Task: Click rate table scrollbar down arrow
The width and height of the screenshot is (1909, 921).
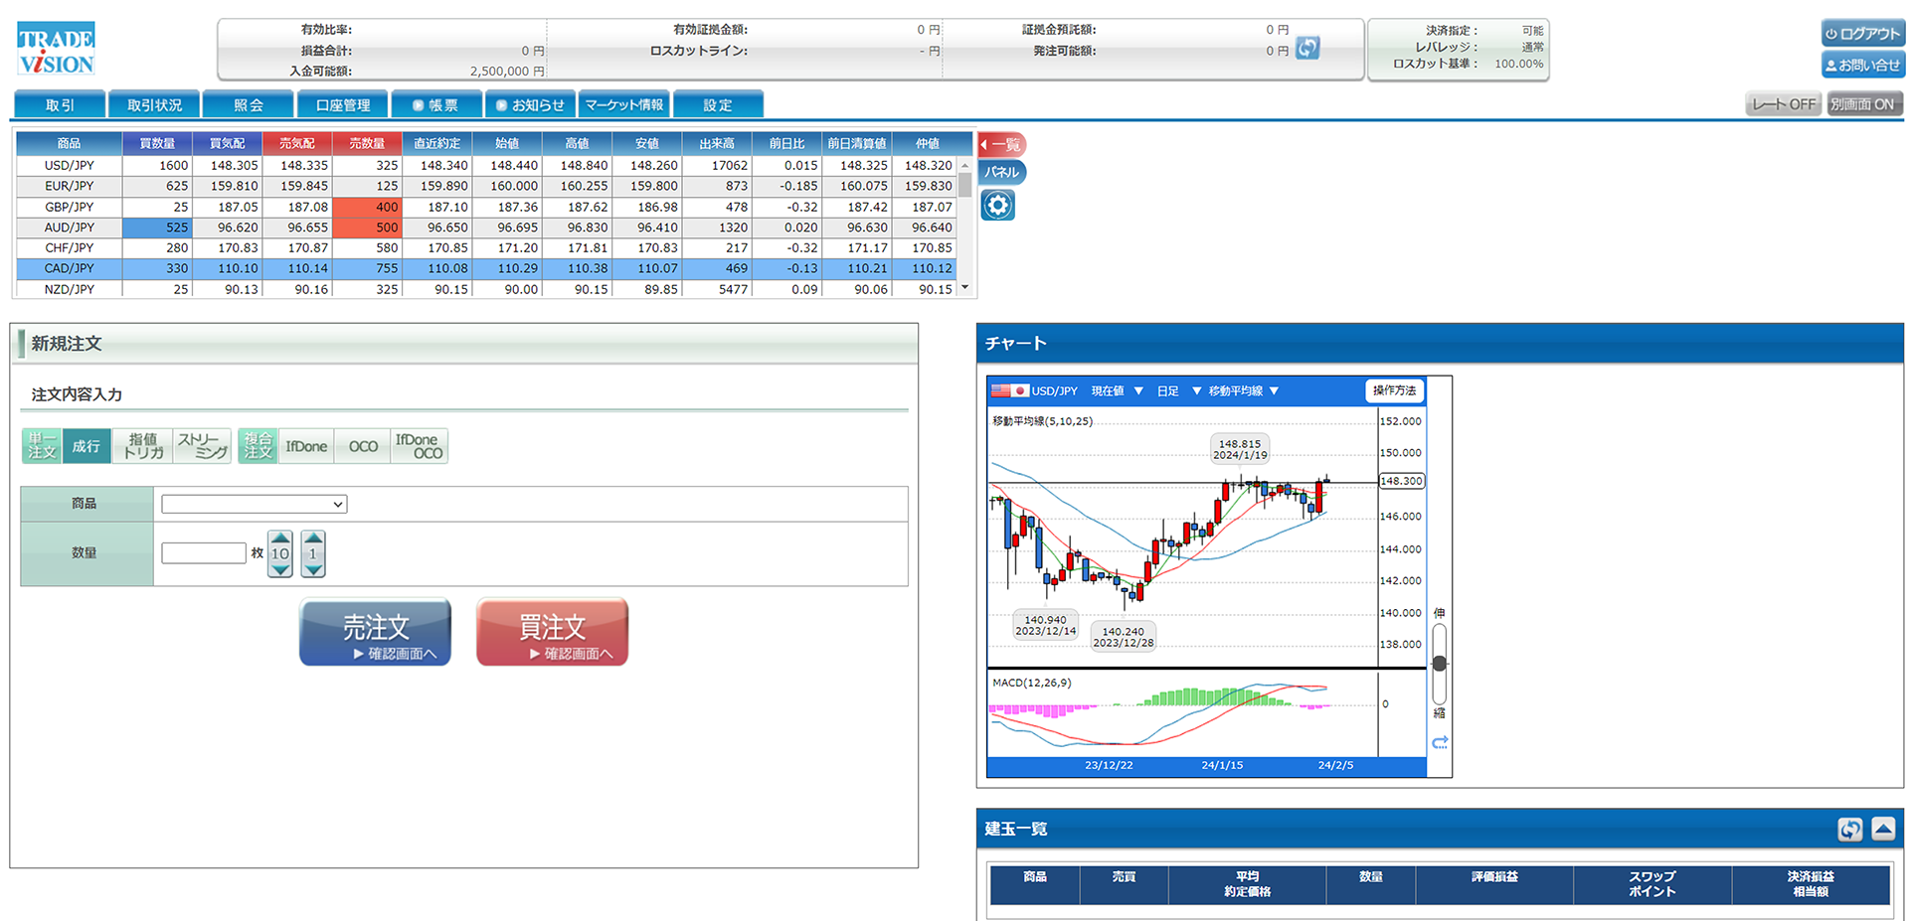Action: (964, 288)
